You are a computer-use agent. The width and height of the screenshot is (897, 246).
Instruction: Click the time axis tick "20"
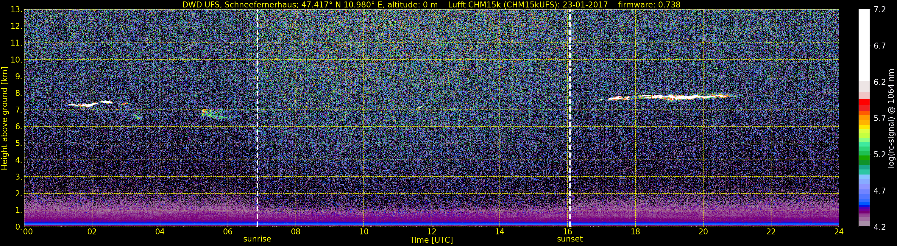[x=703, y=232]
